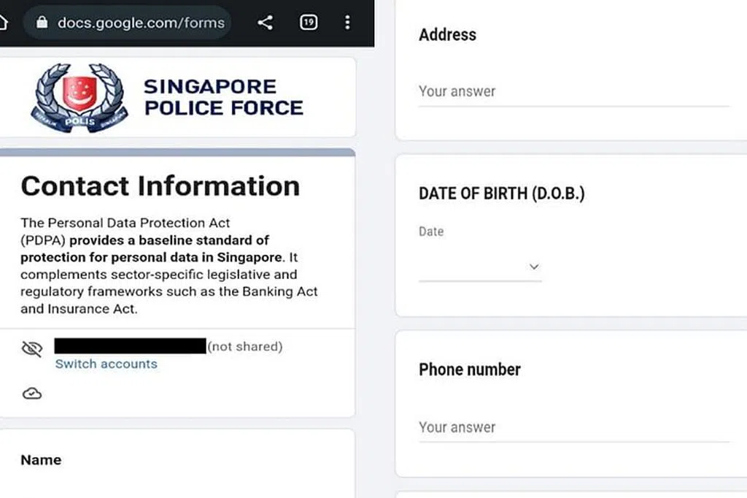Expand the Date dropdown chevron
747x498 pixels.
[x=533, y=267]
